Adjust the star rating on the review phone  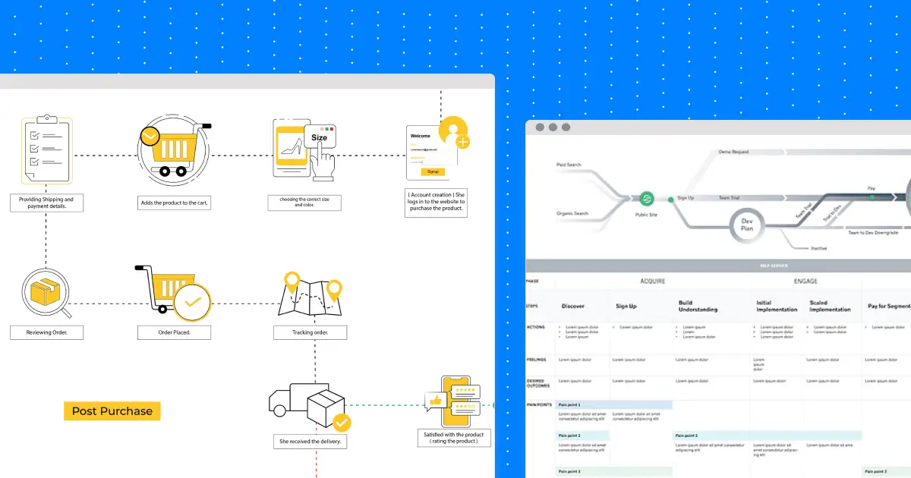(x=466, y=391)
